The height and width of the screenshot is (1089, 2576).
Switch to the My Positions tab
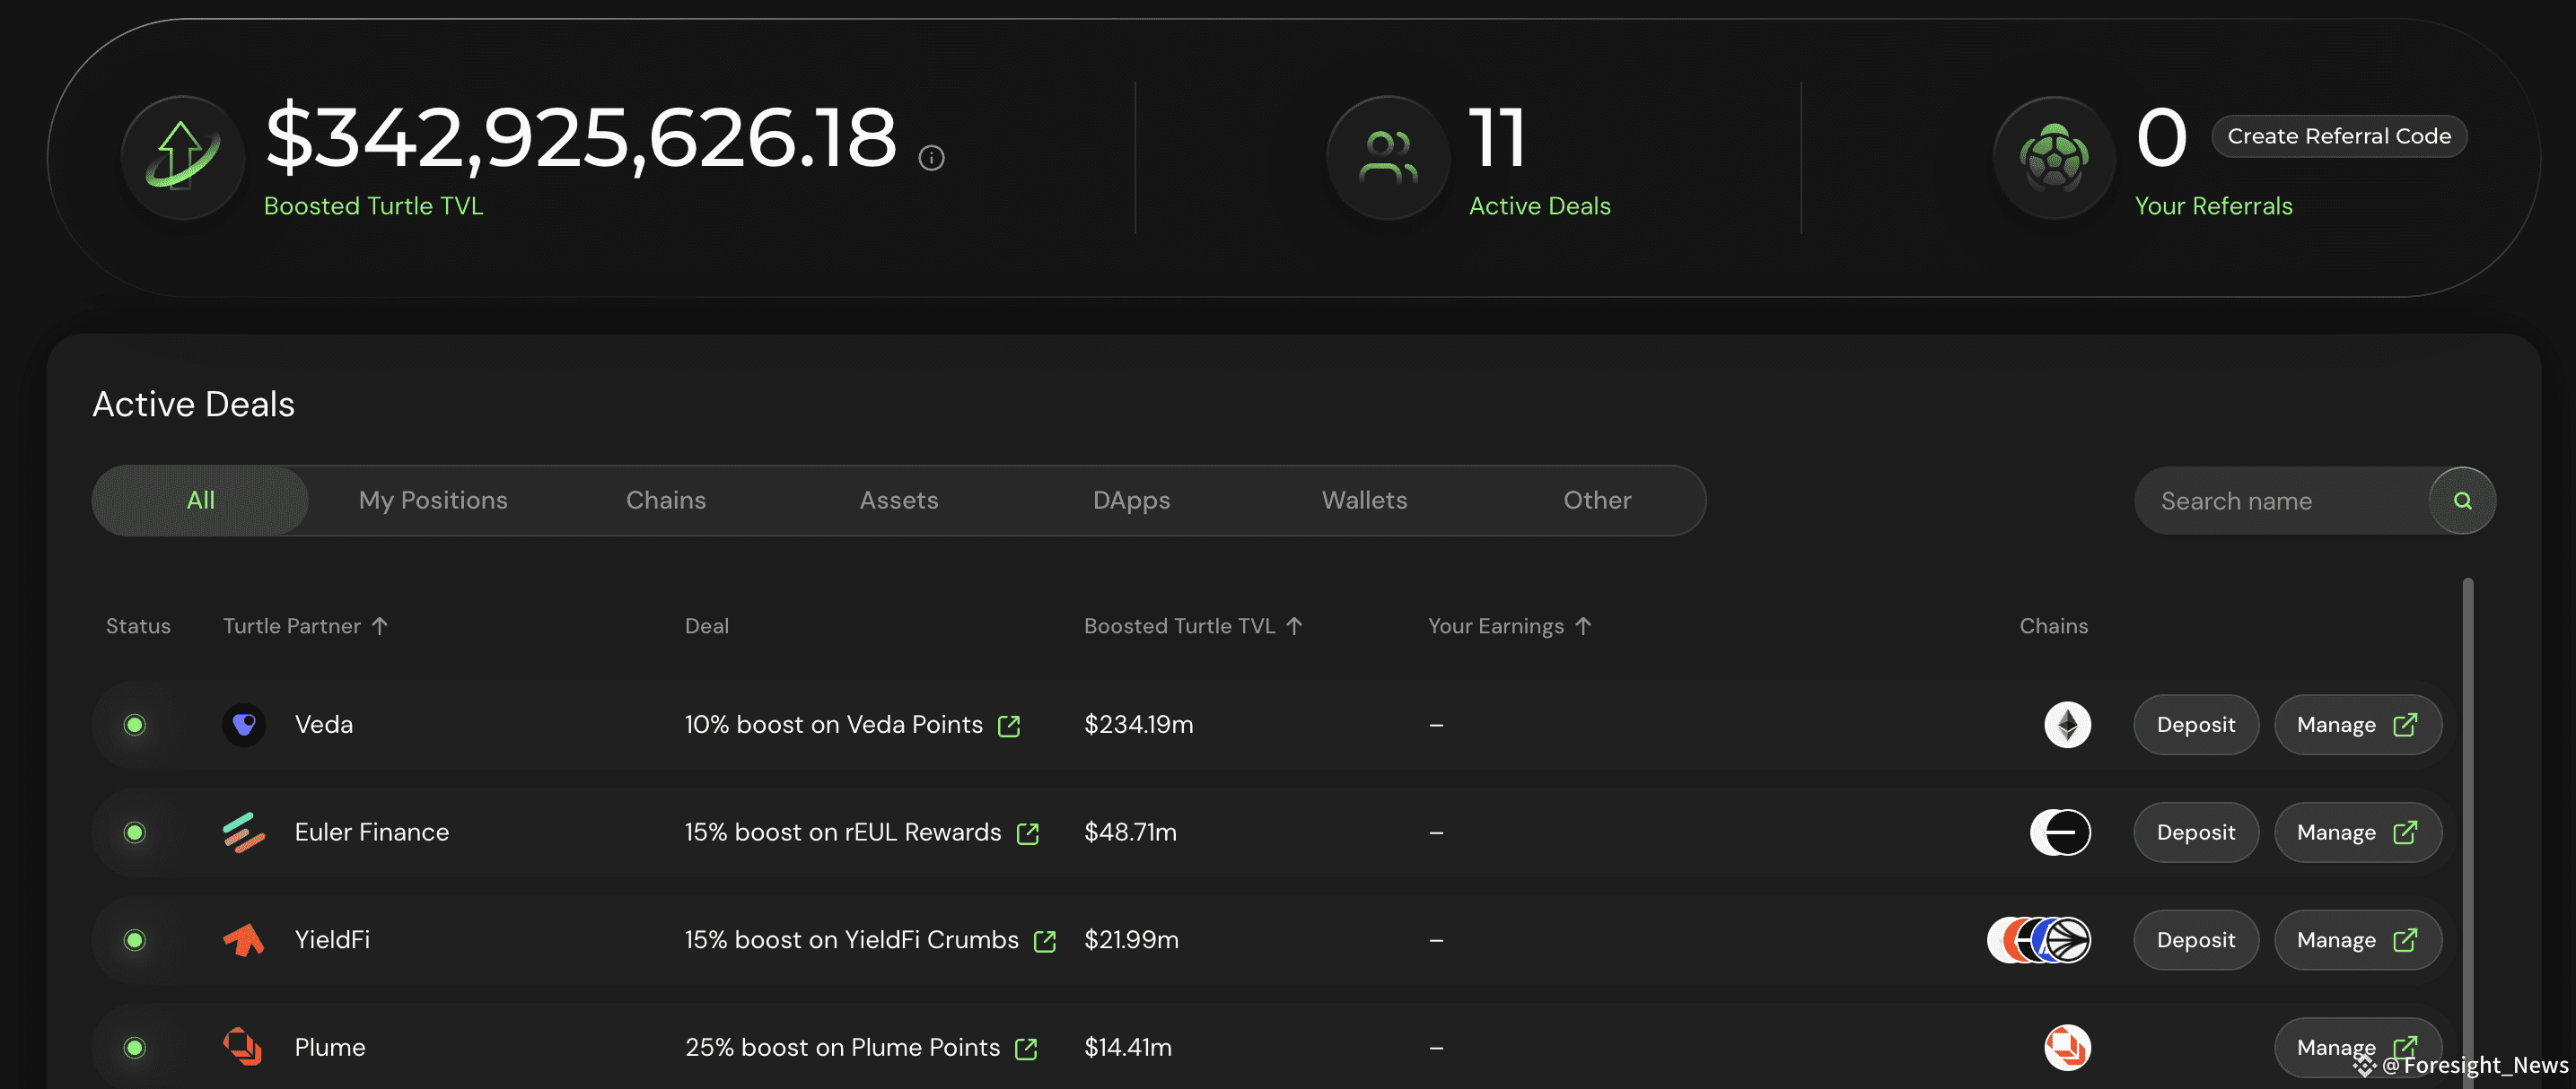pos(433,501)
